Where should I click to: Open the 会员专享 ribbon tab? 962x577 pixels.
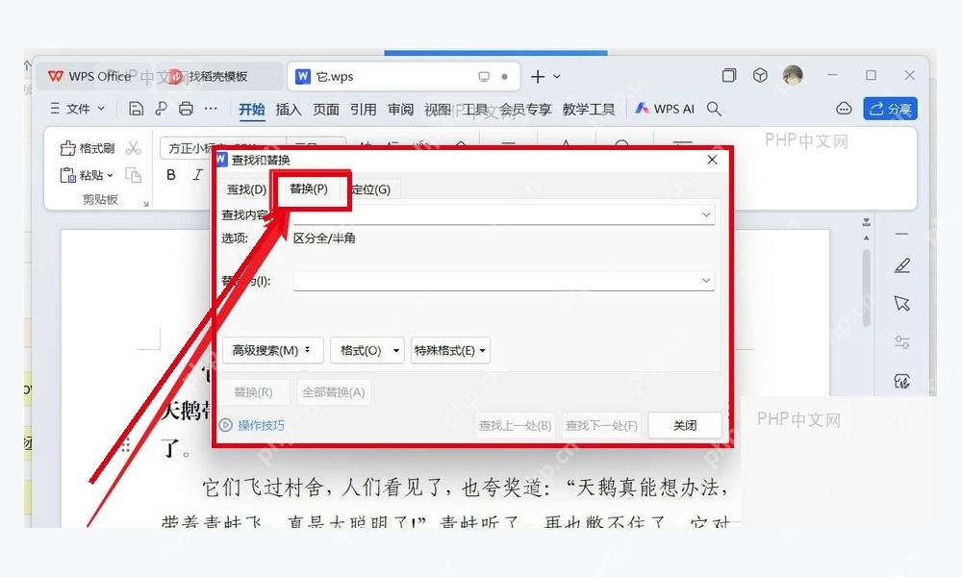525,109
